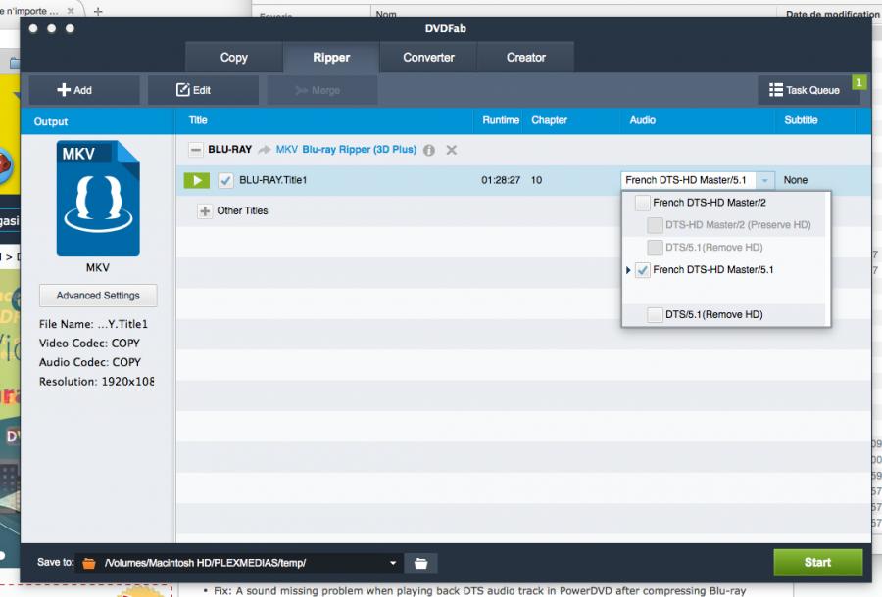Image resolution: width=882 pixels, height=597 pixels.
Task: Open the Task Queue list
Action: pyautogui.click(x=805, y=90)
